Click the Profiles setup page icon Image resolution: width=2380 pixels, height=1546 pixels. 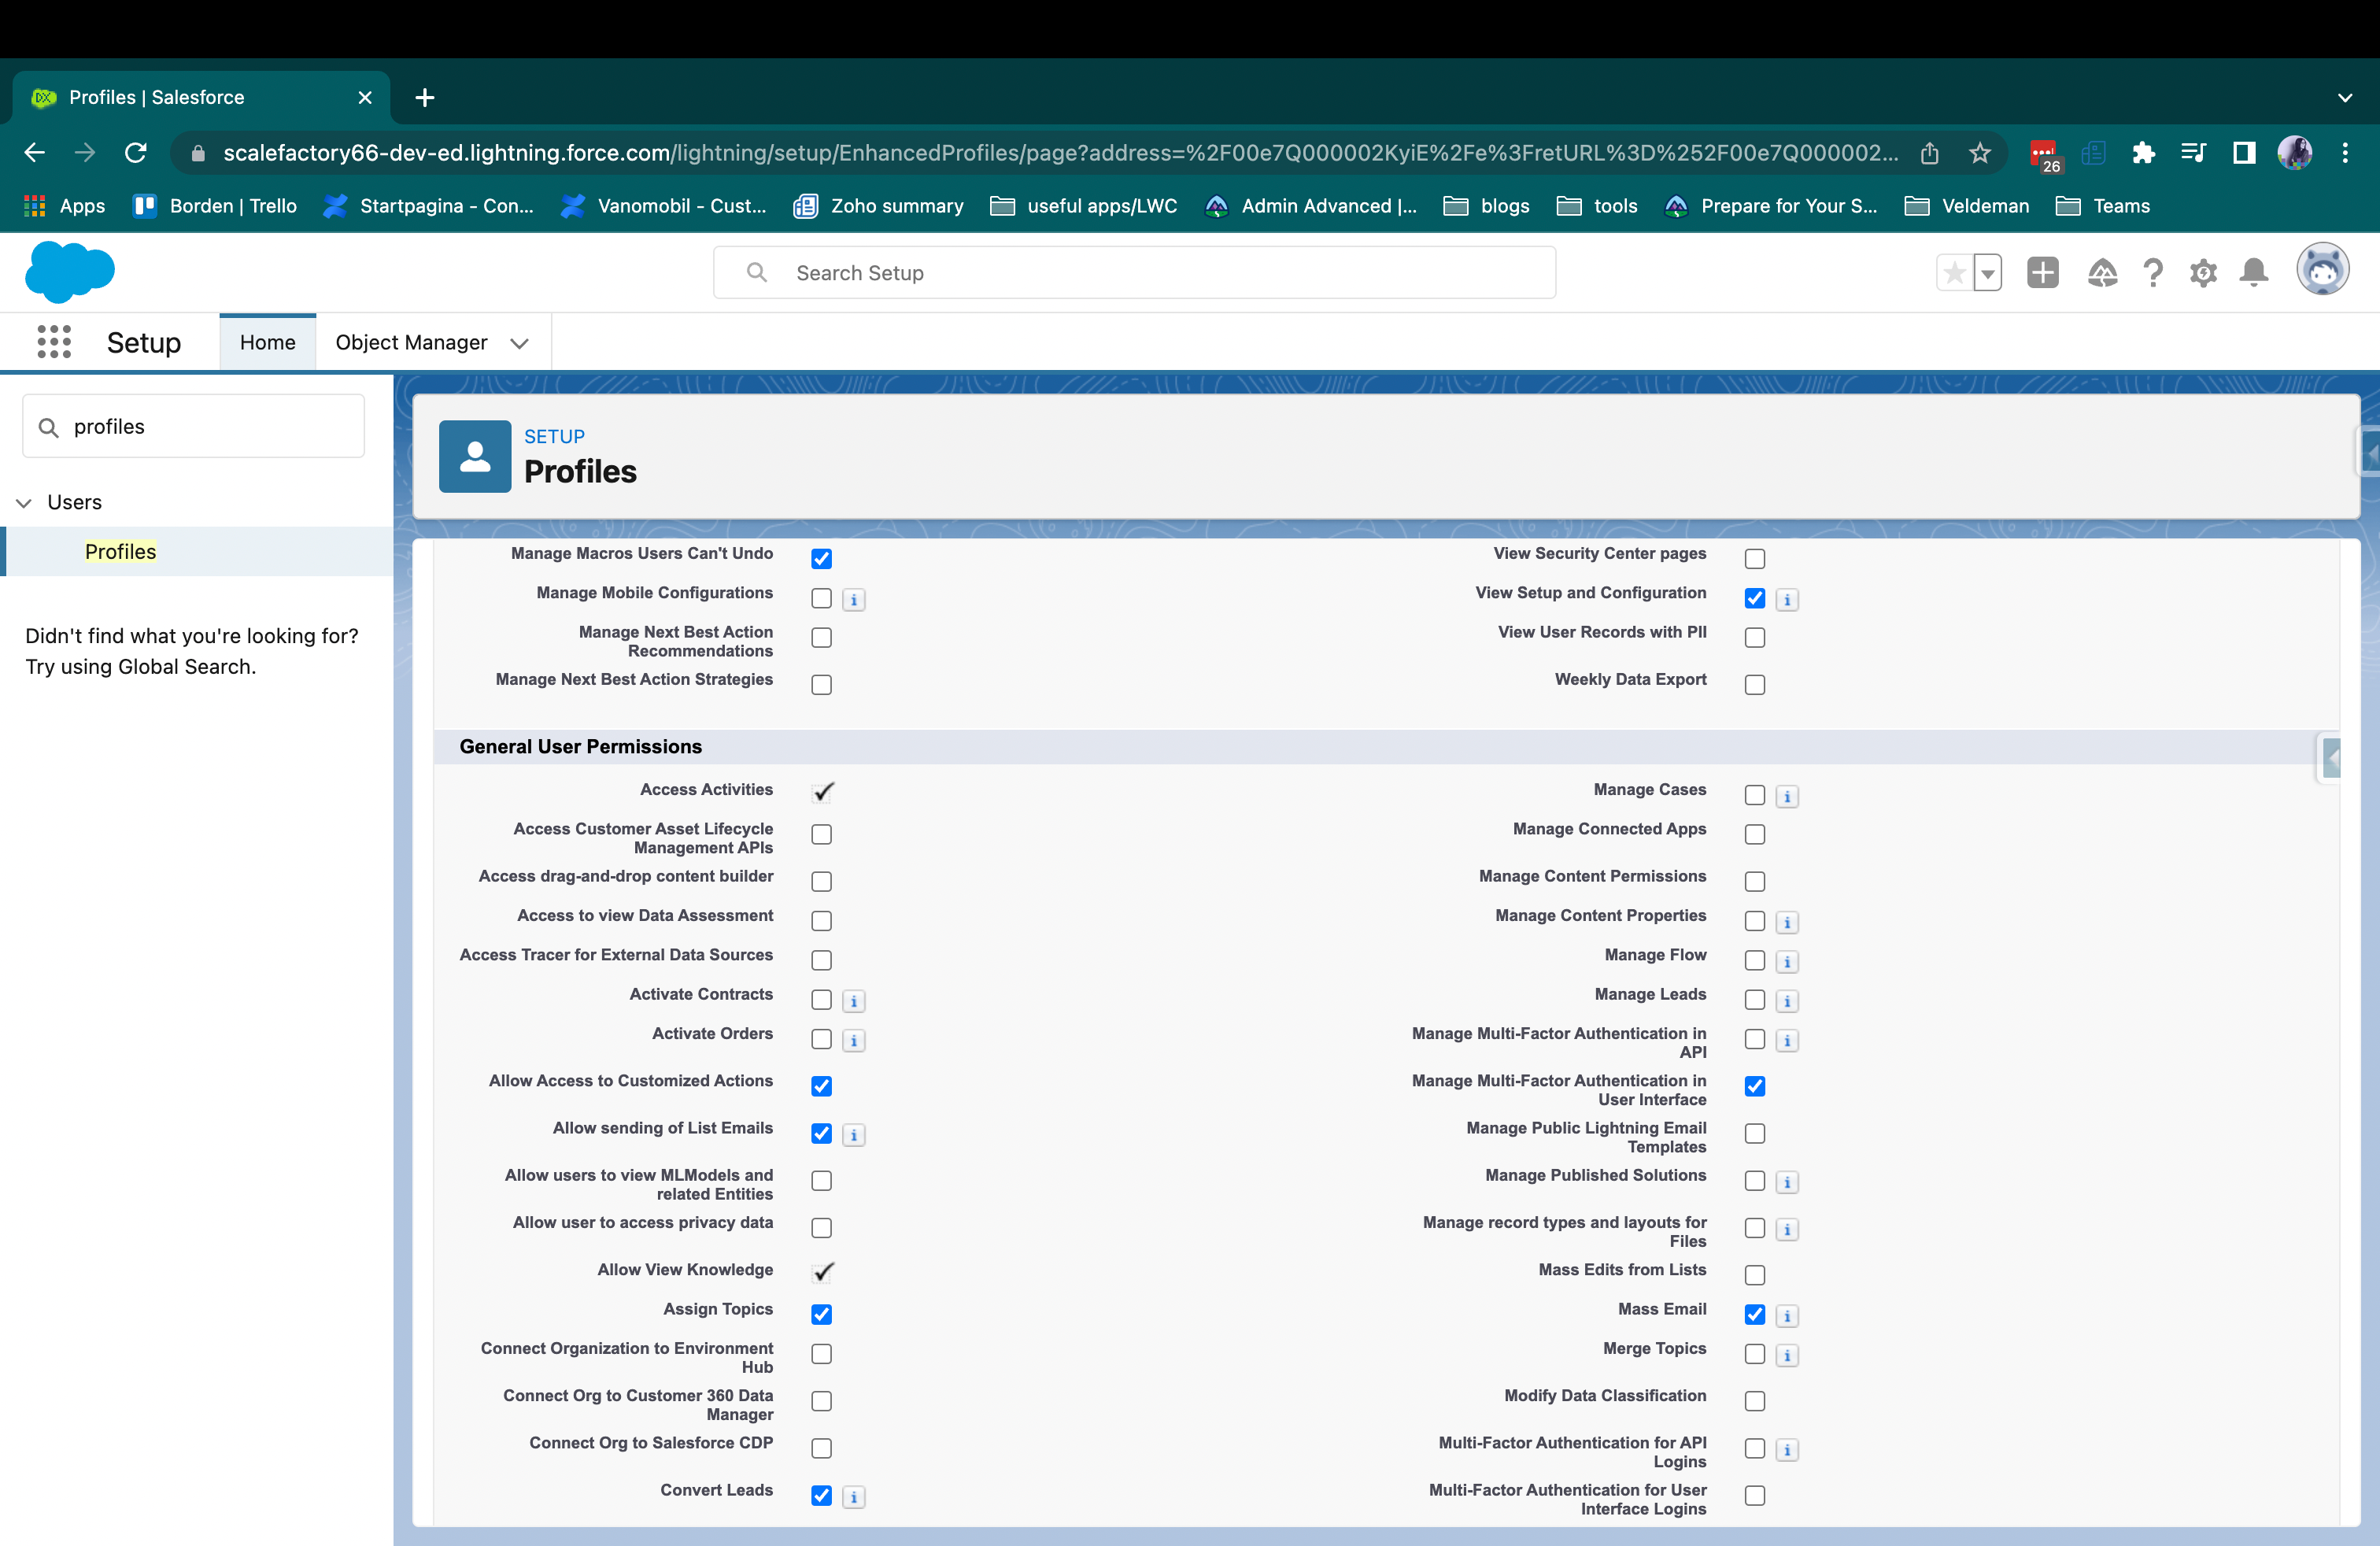(x=475, y=456)
